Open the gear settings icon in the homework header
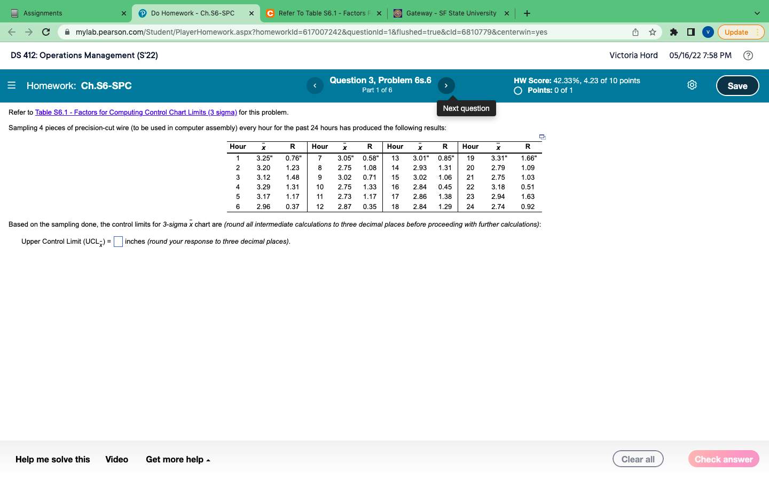769x480 pixels. click(x=692, y=84)
